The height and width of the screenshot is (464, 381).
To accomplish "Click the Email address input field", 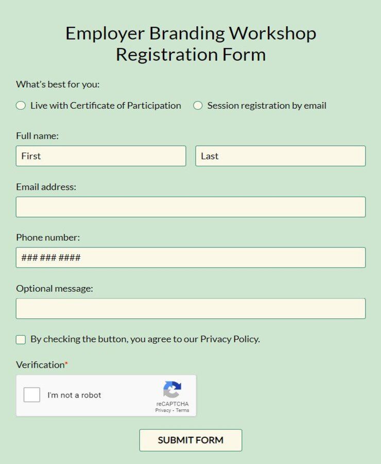I will click(190, 206).
